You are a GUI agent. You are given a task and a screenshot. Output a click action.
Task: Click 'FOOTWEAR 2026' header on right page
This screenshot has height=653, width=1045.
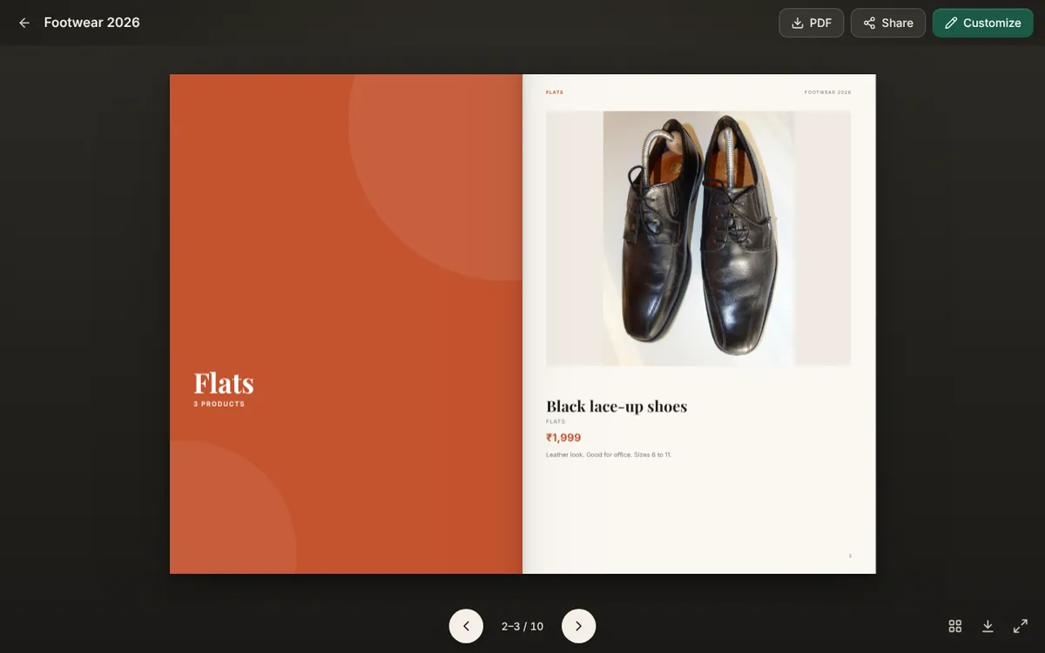tap(827, 92)
